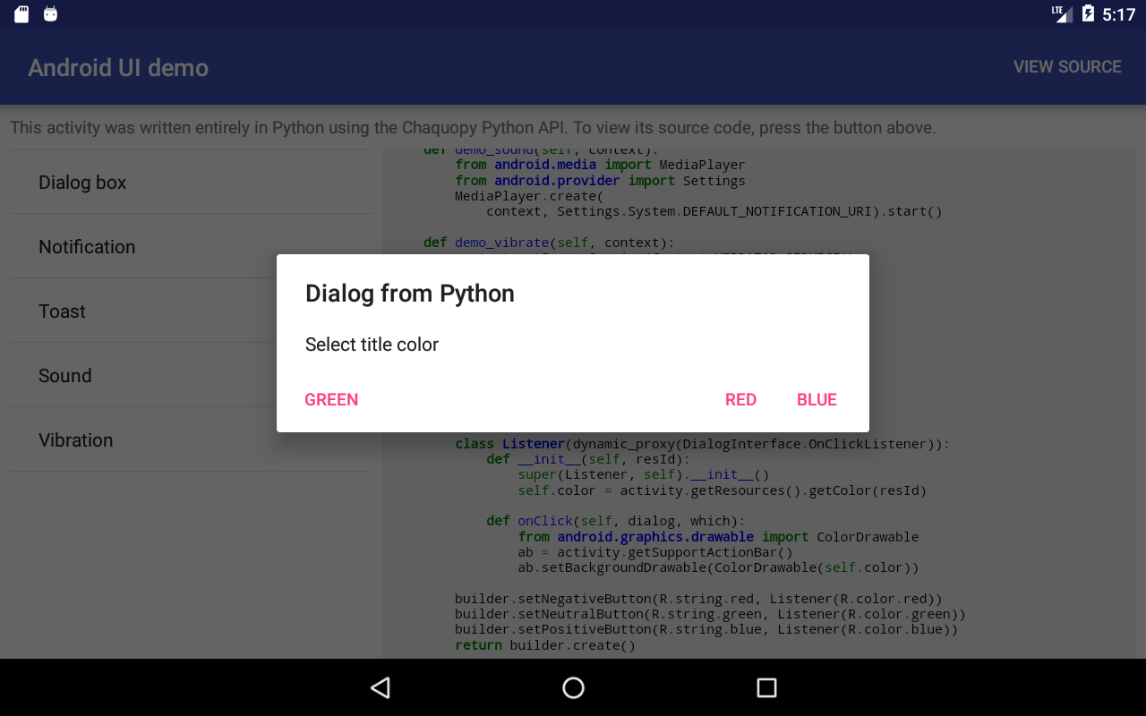
Task: Choose the BLUE dialog button
Action: [x=817, y=400]
